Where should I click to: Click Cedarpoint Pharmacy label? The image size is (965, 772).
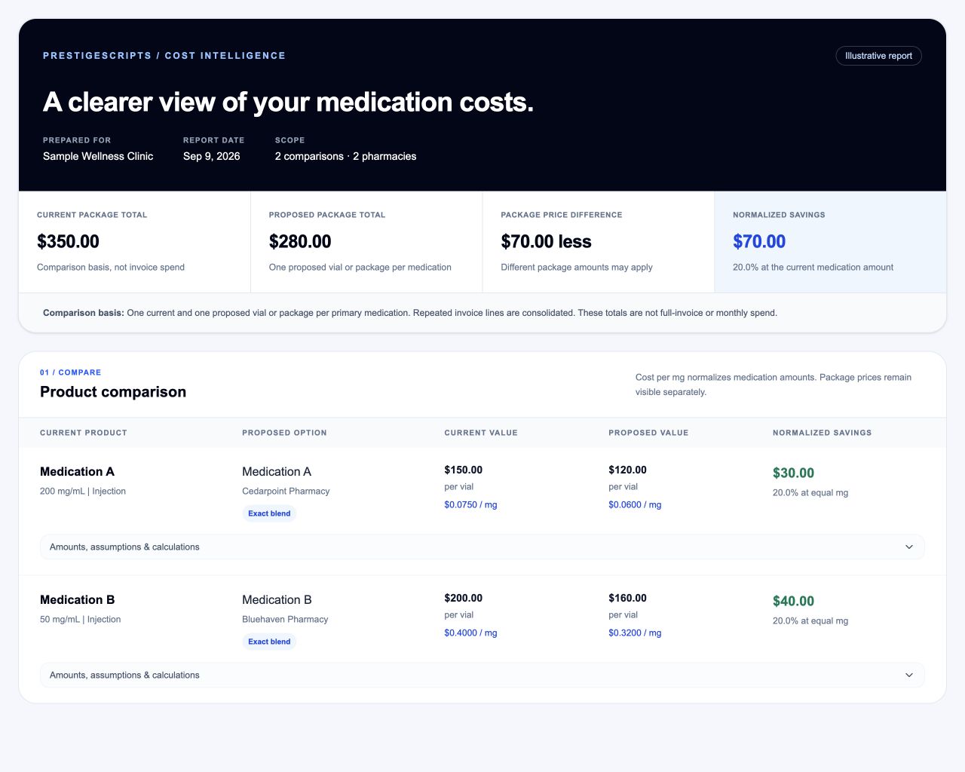286,491
